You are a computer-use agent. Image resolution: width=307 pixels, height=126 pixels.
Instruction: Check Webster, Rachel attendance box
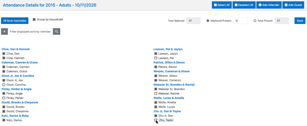(x=156, y=94)
